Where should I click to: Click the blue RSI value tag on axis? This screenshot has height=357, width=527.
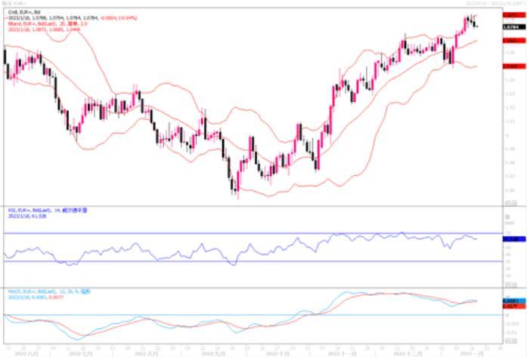coord(512,239)
